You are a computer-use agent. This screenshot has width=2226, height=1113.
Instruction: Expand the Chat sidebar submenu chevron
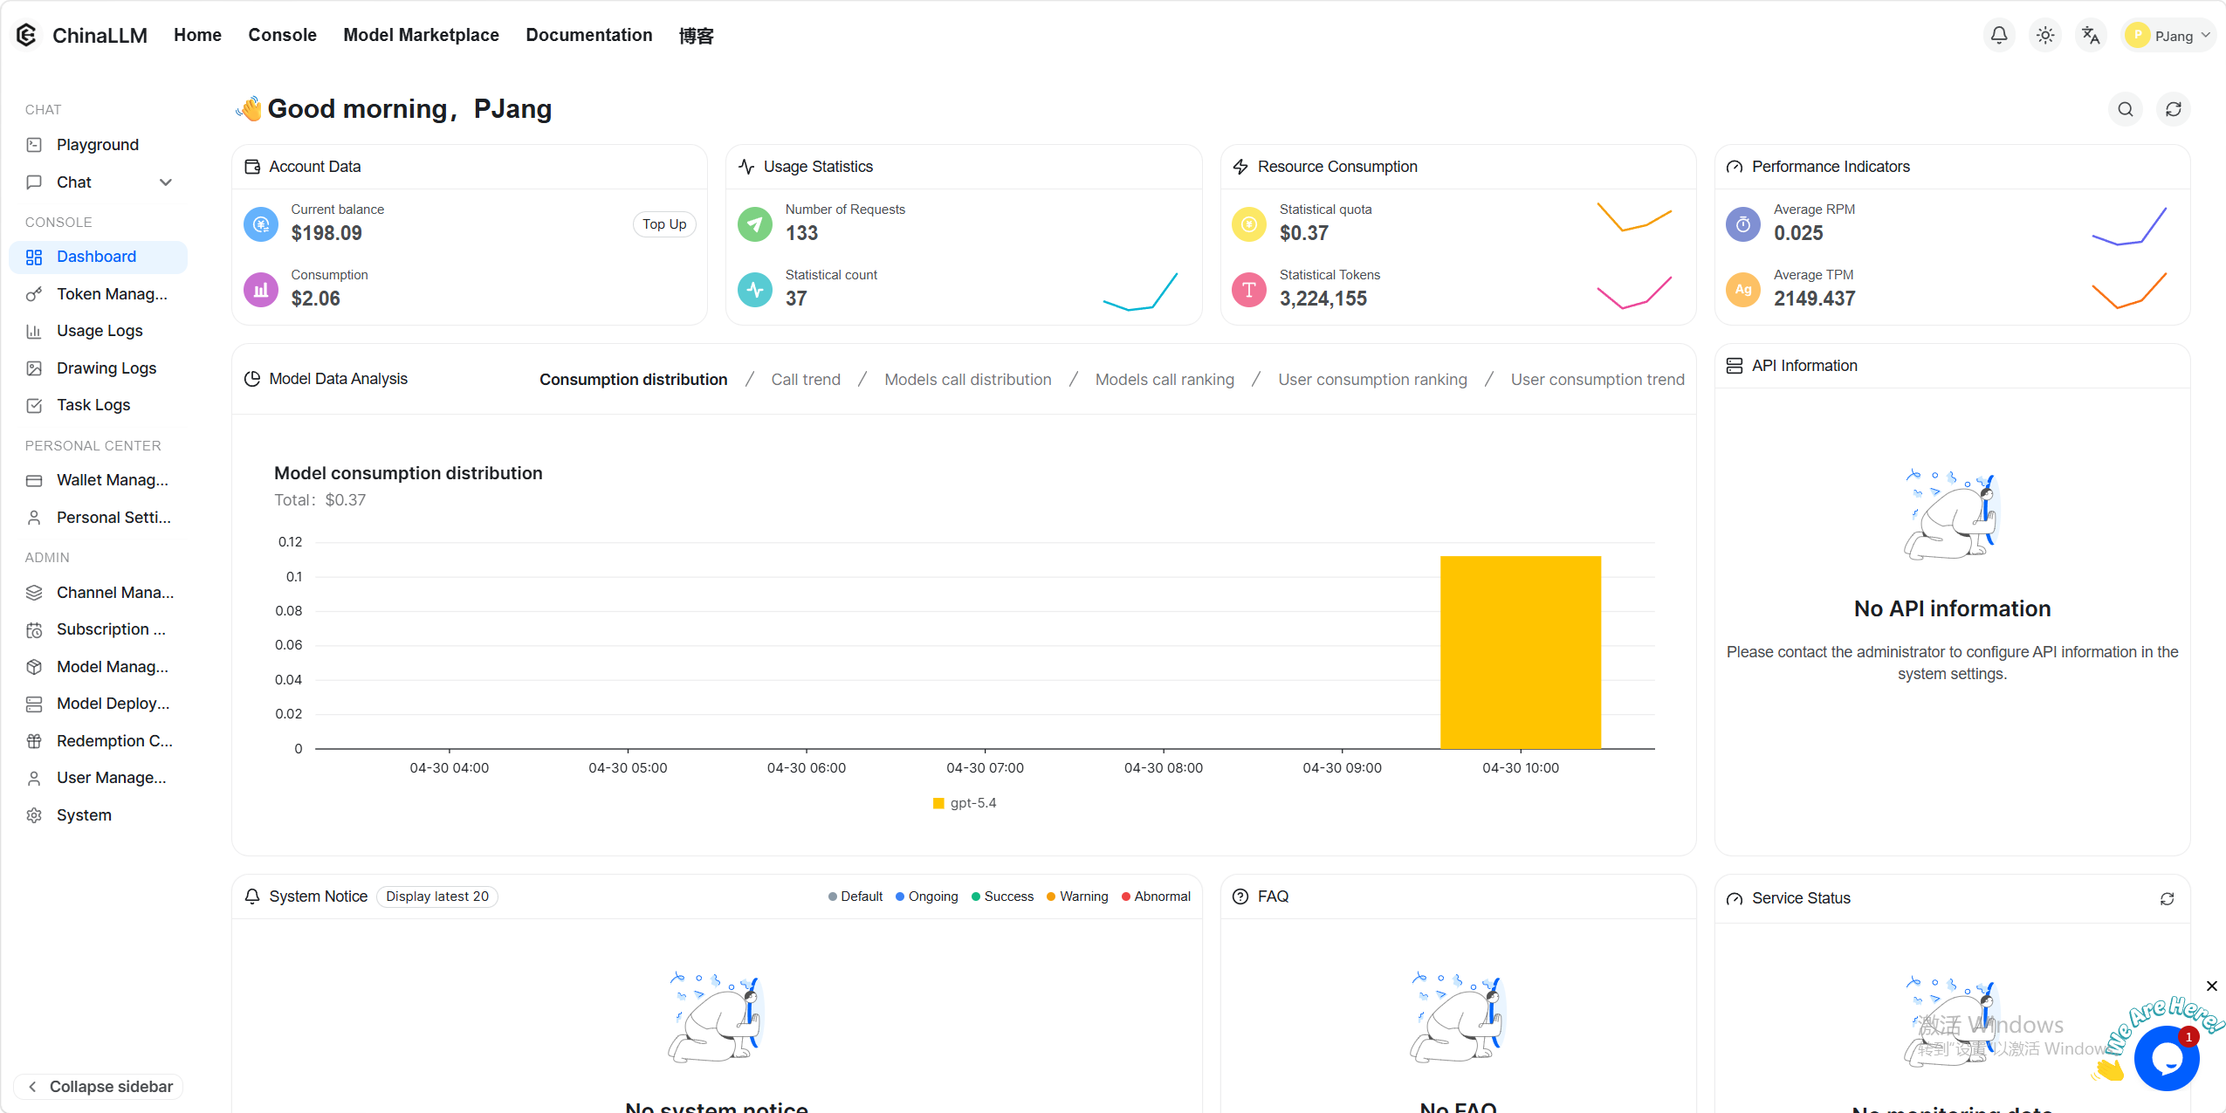click(x=166, y=182)
